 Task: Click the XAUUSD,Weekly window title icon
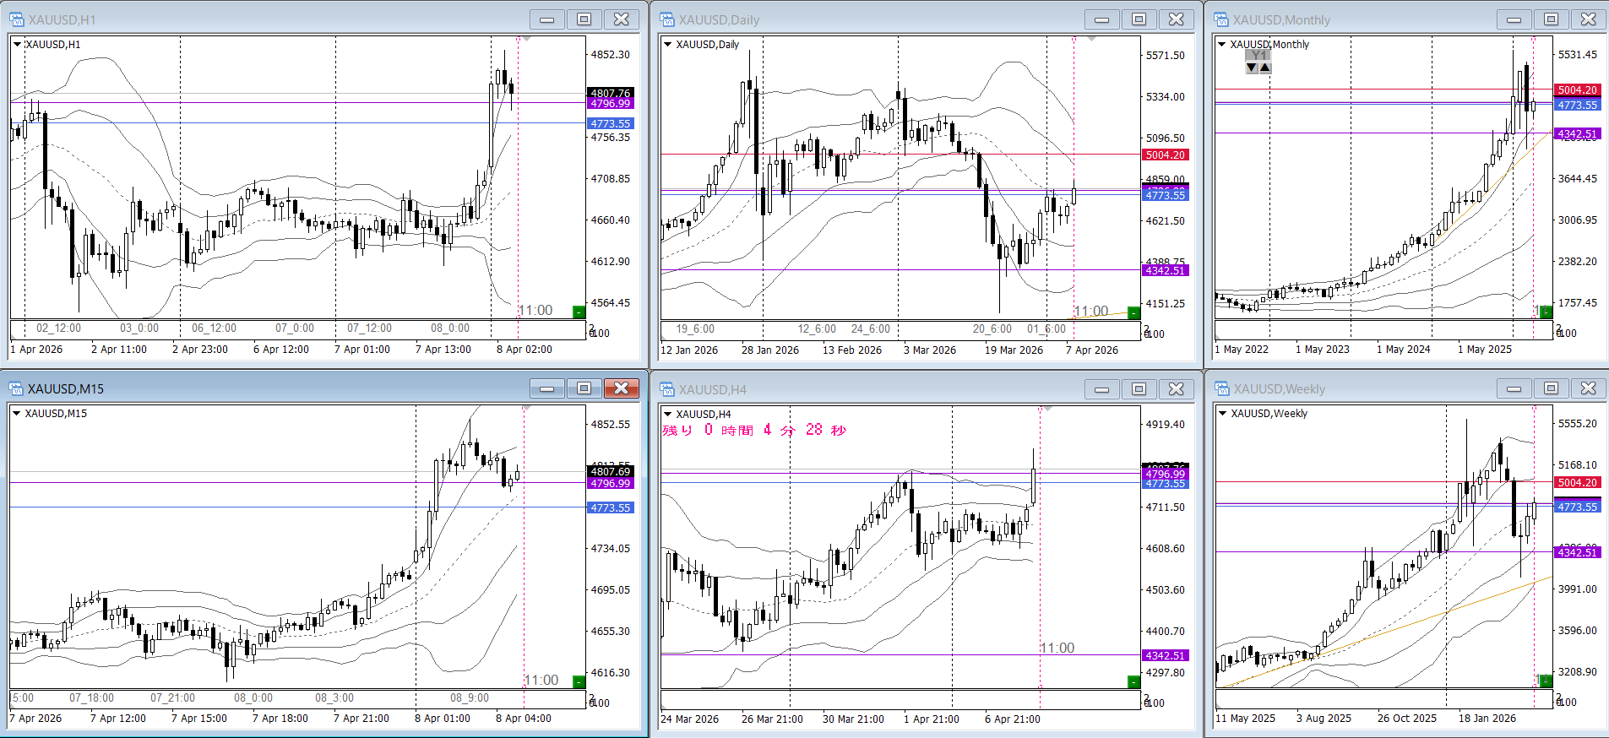[x=1221, y=388]
